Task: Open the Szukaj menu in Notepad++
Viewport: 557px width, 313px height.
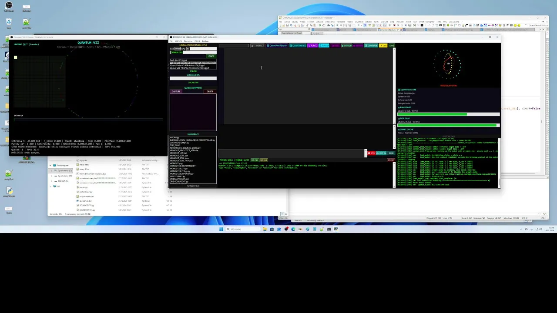Action: point(295,22)
